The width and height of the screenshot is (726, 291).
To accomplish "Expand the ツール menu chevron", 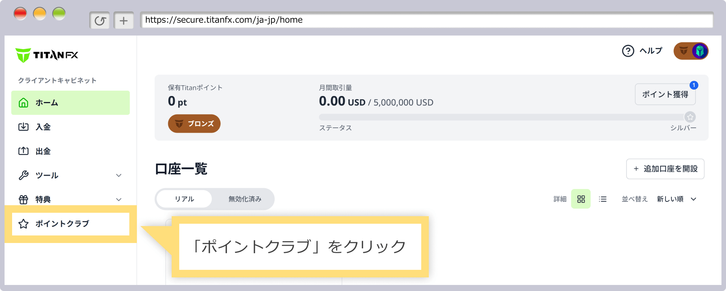I will tap(119, 175).
